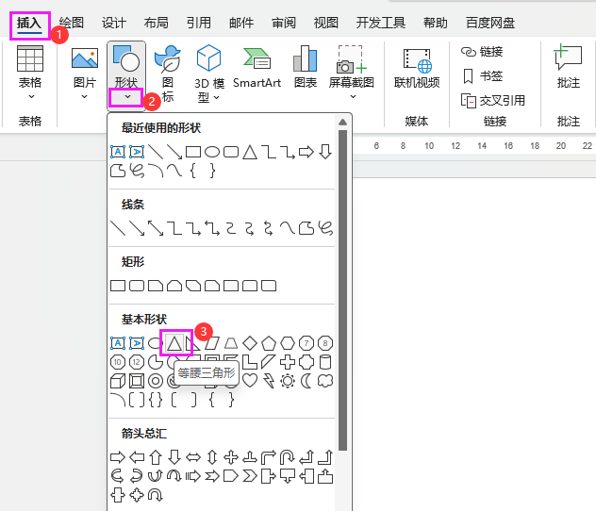This screenshot has height=511, width=596.
Task: Insert a 交叉引用 cross-reference
Action: (x=493, y=101)
